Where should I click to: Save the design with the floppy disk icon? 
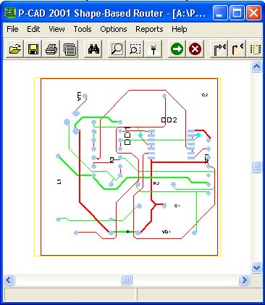pos(33,49)
